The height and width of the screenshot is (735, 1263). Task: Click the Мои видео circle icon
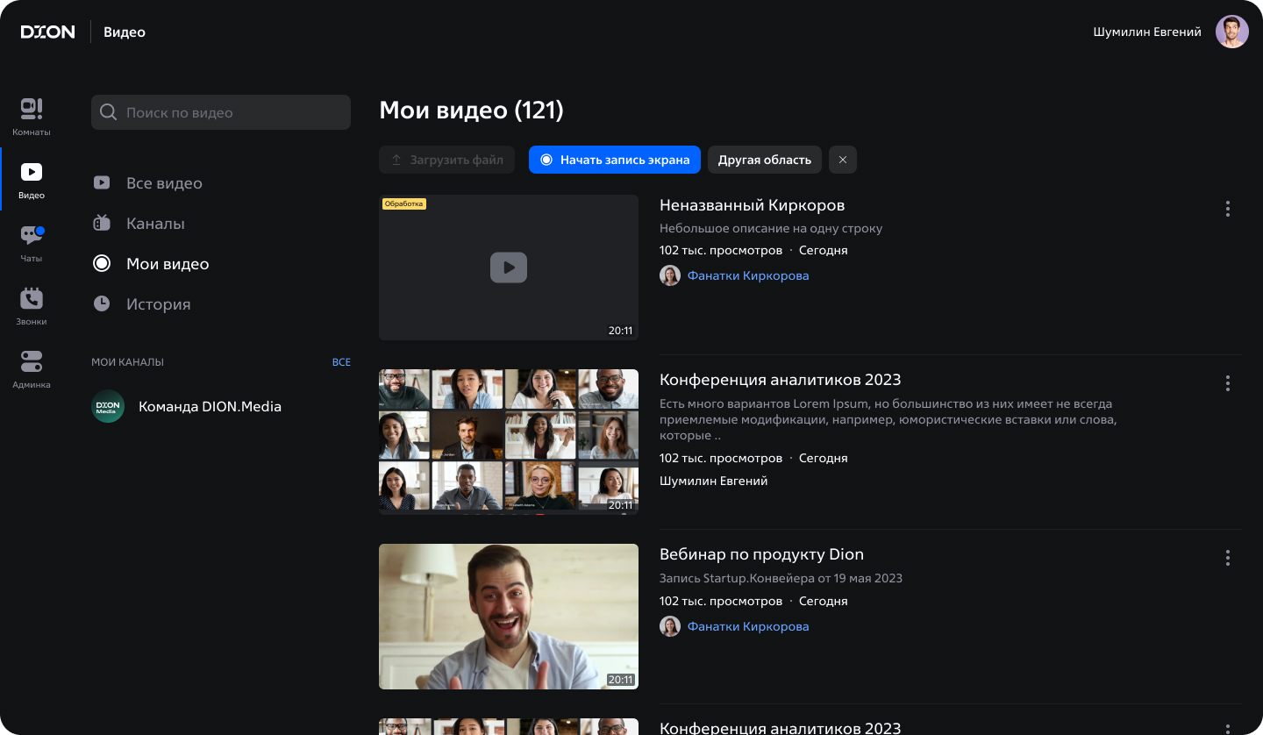102,263
